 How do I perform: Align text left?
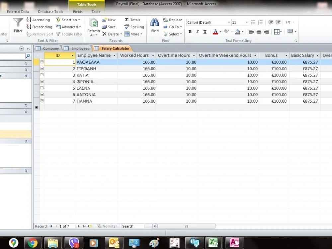[x=251, y=32]
